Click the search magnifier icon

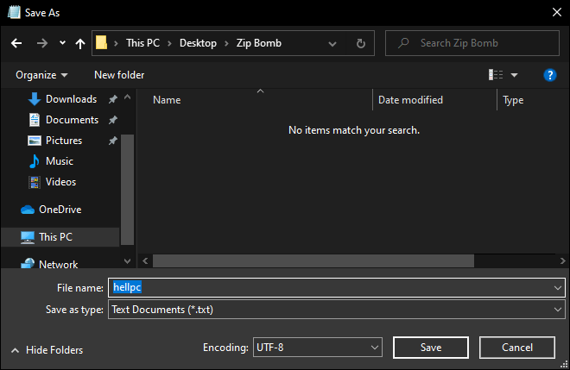[403, 43]
